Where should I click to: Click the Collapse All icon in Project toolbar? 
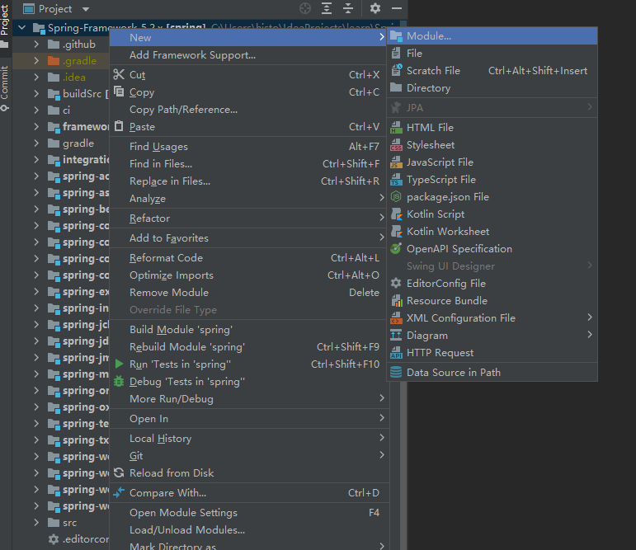point(348,8)
